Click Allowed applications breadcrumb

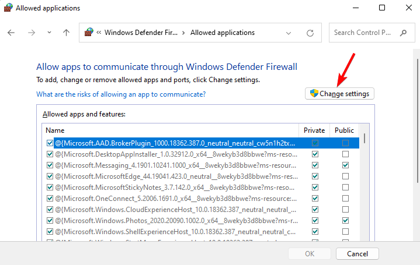(223, 33)
